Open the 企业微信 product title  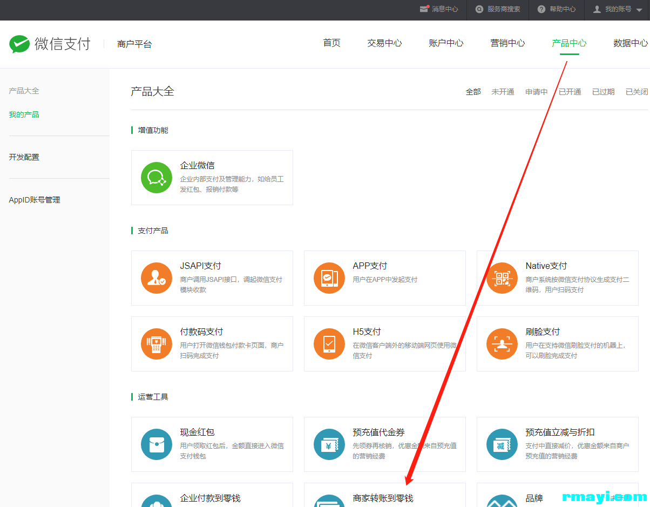tap(198, 165)
